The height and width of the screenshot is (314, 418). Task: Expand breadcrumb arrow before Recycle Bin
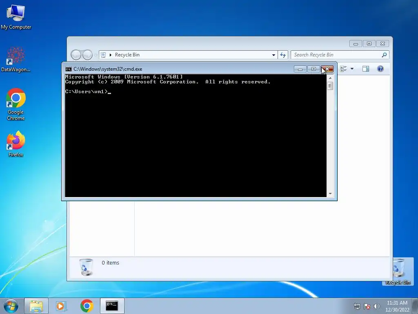pyautogui.click(x=110, y=55)
